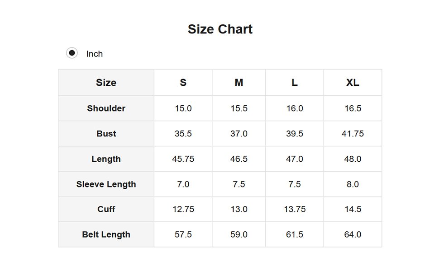Click the 15.0 shoulder value for S

183,108
